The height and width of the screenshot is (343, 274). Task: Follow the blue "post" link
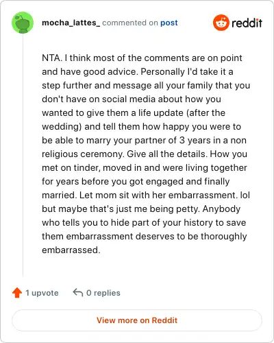[x=169, y=23]
